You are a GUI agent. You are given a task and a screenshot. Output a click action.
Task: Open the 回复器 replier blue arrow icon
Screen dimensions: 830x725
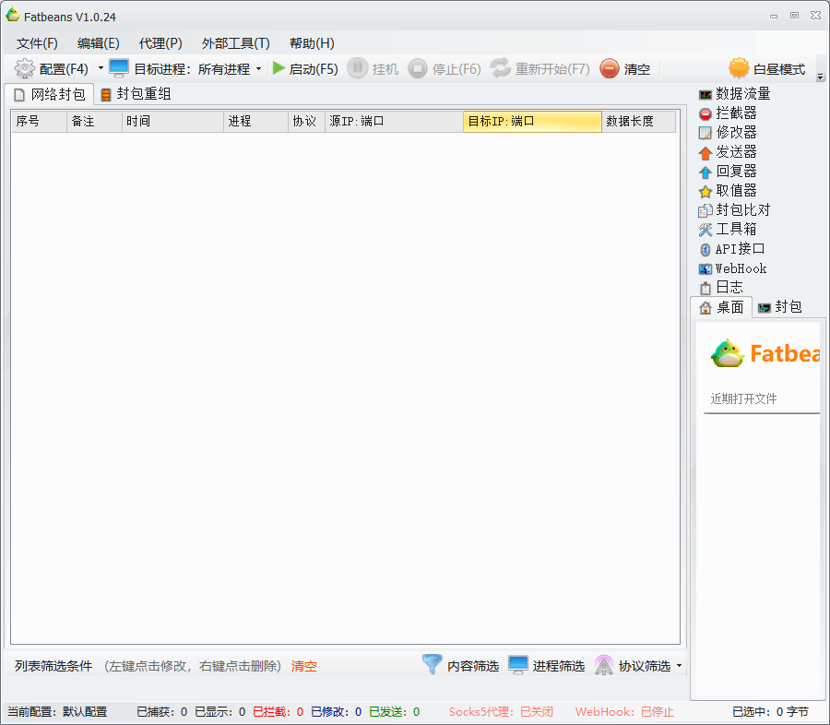point(705,172)
